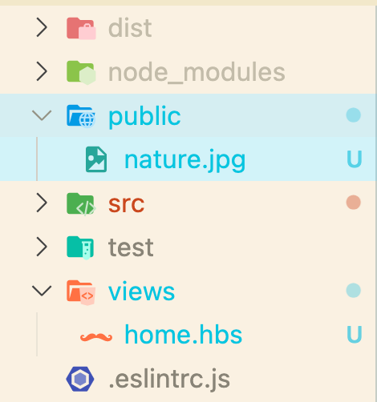The height and width of the screenshot is (402, 377).
Task: Click the Handlebars mustache icon
Action: (96, 337)
